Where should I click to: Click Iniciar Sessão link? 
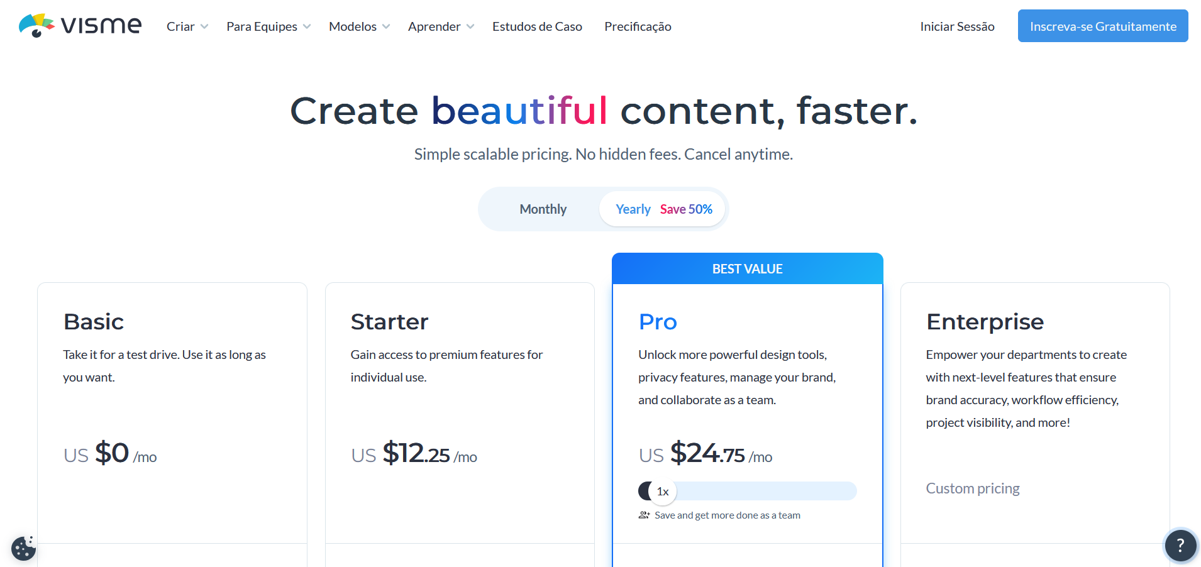pos(957,26)
